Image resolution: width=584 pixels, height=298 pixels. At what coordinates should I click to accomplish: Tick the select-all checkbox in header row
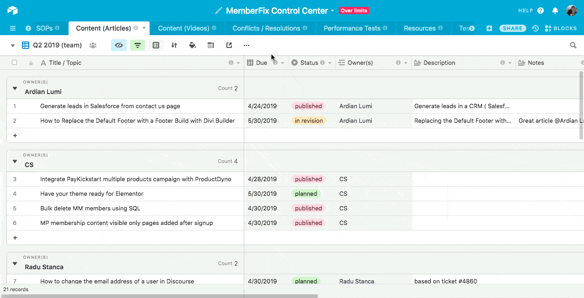tap(14, 63)
